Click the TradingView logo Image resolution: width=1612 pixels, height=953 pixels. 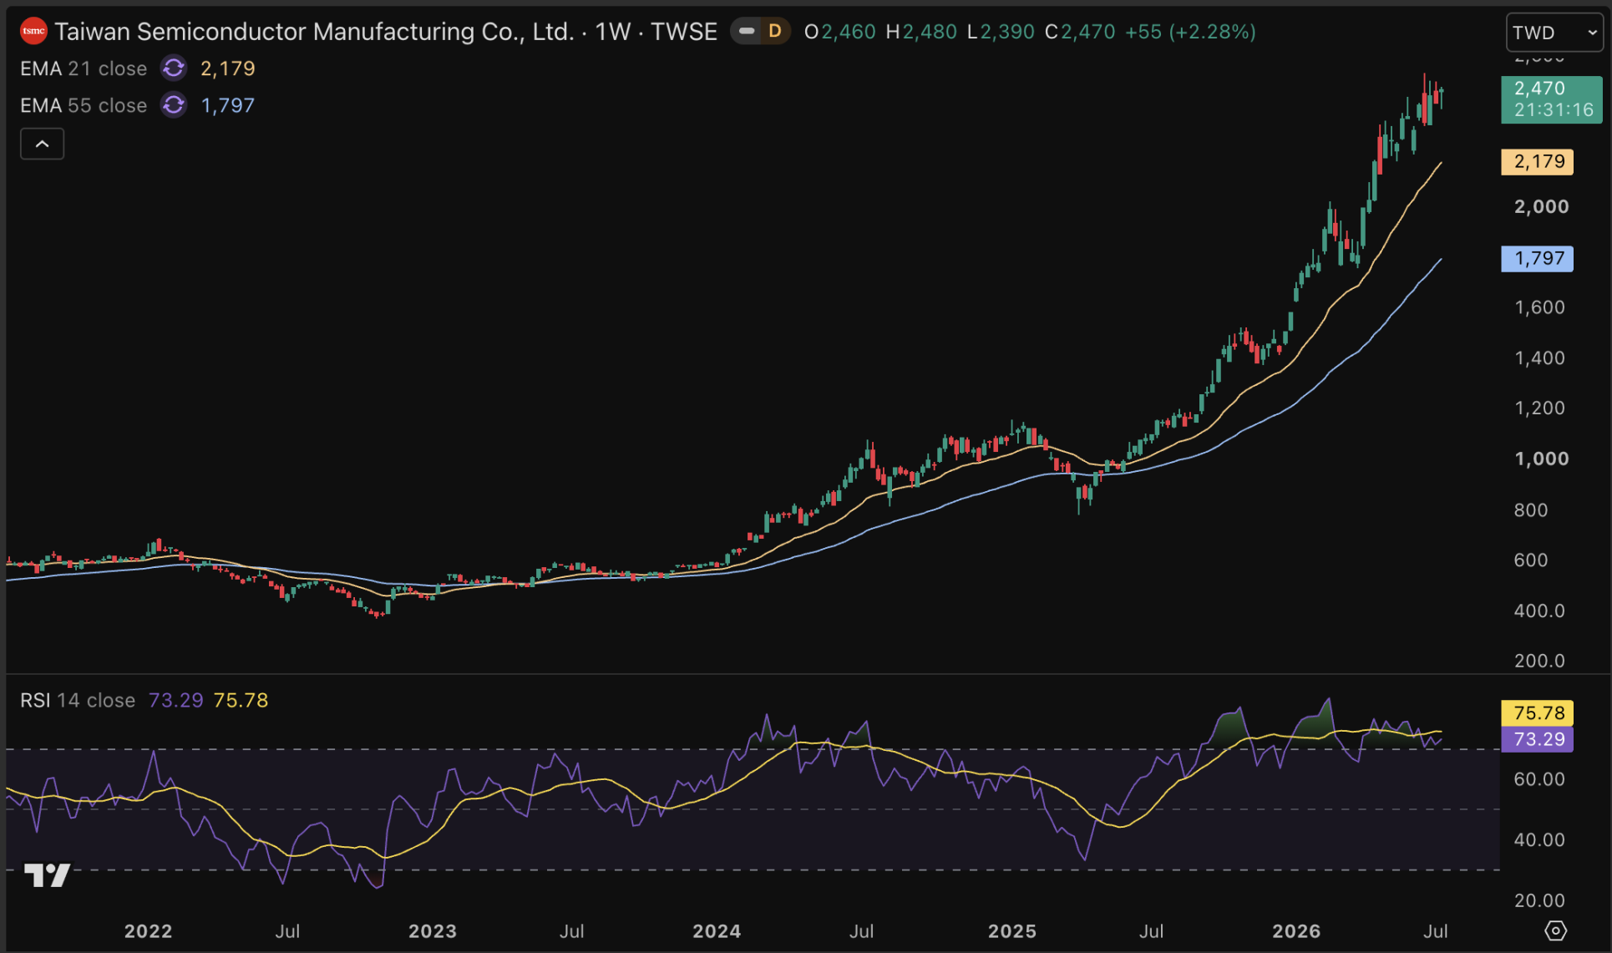tap(48, 874)
